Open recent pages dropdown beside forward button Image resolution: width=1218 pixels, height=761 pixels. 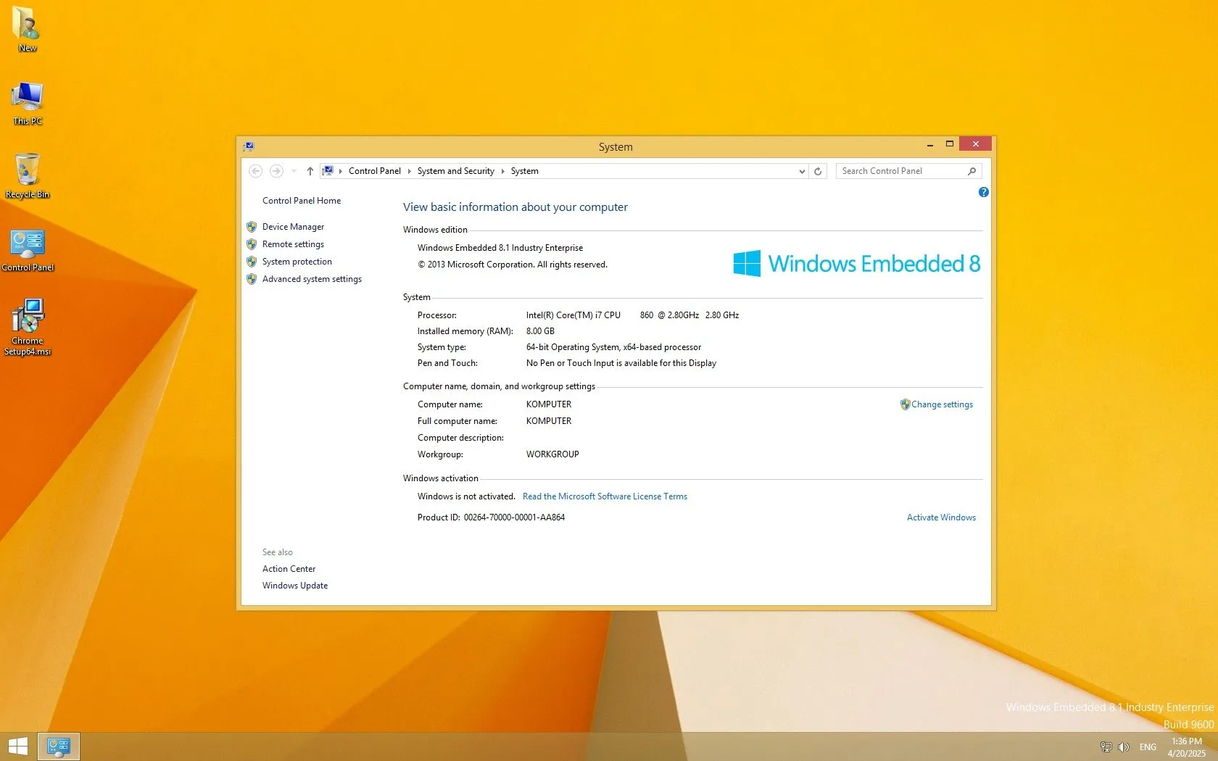[293, 171]
